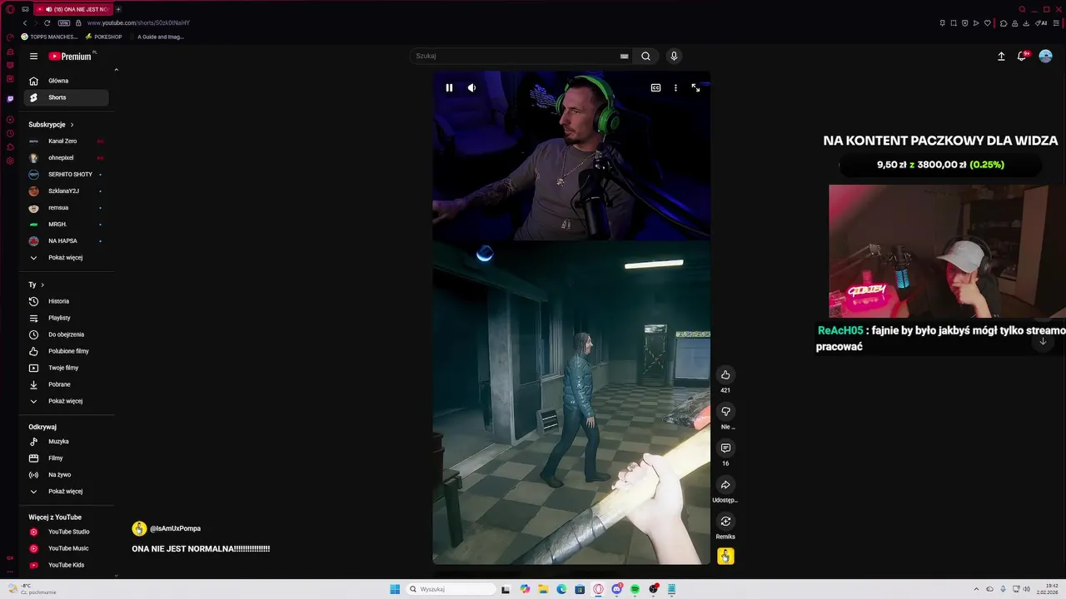Viewport: 1066px width, 599px height.
Task: Expand Pokaż więcej under subscriptions
Action: tap(66, 258)
